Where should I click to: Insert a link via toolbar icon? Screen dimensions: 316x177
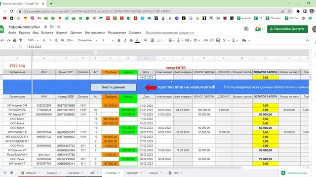[205, 40]
